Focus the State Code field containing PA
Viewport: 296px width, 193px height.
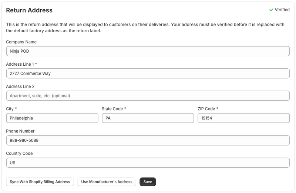148,118
